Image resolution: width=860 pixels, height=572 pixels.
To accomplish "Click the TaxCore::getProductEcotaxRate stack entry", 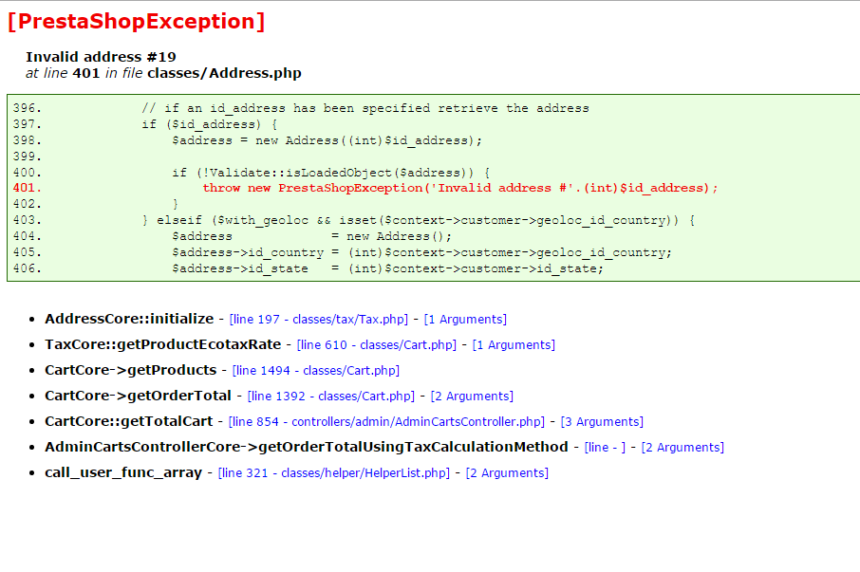I will (x=163, y=344).
